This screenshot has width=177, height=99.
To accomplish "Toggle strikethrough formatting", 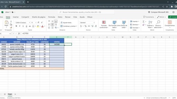I will tap(30, 26).
